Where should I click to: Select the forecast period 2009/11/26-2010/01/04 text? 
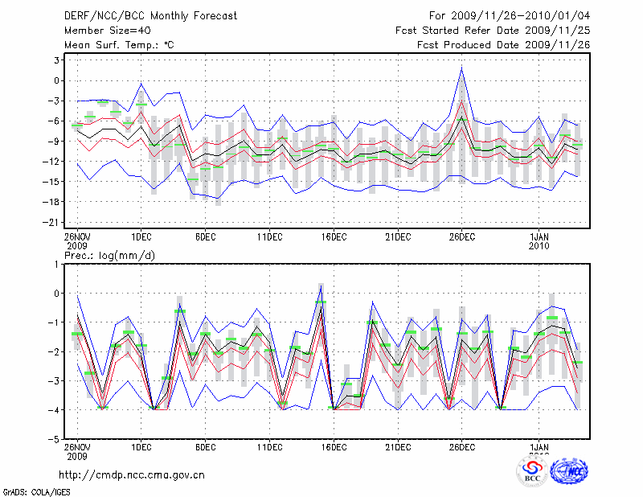pyautogui.click(x=510, y=15)
